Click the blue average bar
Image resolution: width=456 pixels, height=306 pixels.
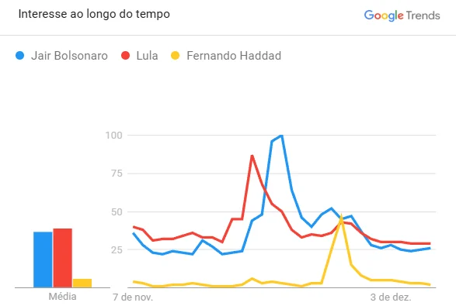[x=43, y=260]
